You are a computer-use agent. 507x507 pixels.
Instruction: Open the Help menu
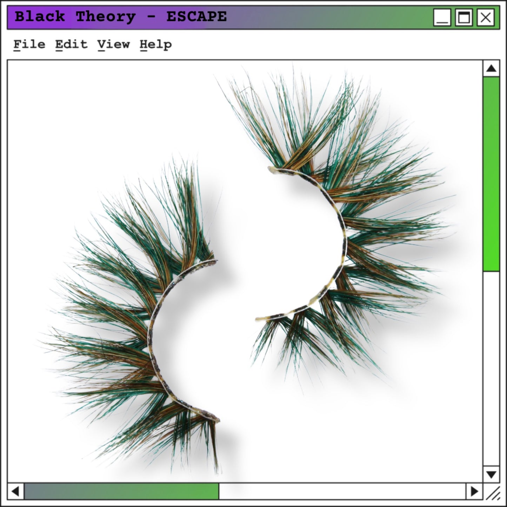coord(156,45)
